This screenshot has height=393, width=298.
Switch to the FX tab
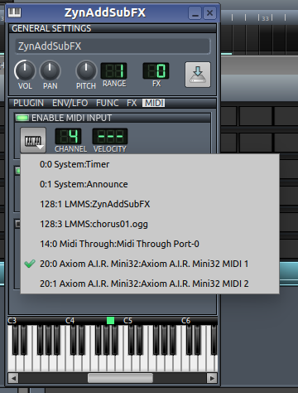[x=132, y=103]
